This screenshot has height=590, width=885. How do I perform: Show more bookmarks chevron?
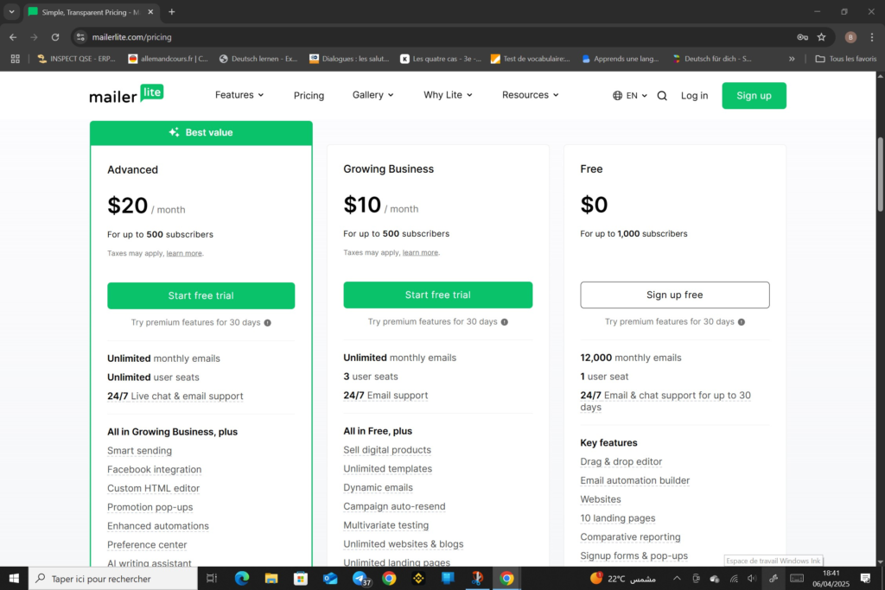pos(792,59)
